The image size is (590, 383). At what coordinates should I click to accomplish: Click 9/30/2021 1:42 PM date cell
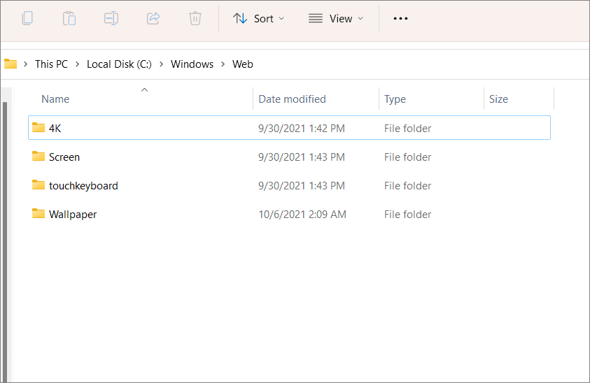click(302, 129)
